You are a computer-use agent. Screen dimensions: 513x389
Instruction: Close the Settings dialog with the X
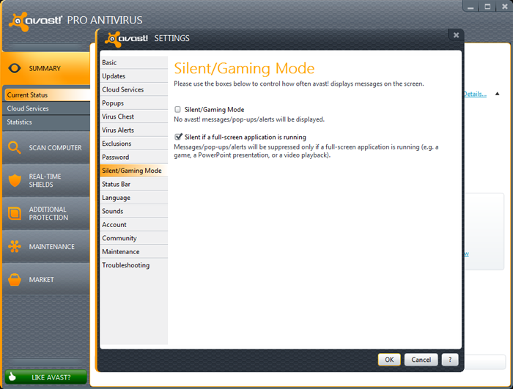456,35
